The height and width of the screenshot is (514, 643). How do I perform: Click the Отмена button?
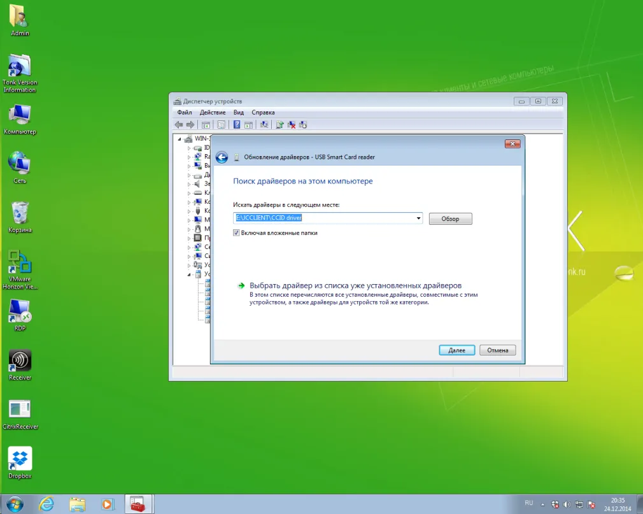(x=497, y=350)
